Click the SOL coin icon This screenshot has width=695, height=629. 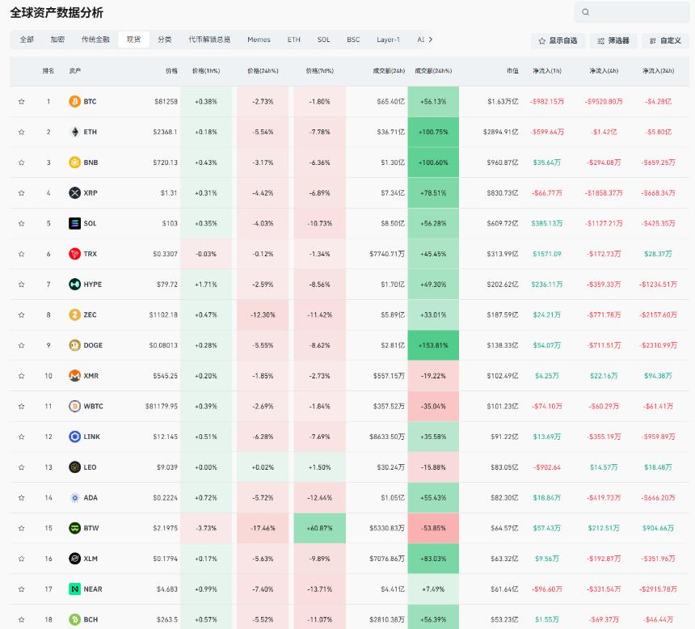click(x=74, y=223)
